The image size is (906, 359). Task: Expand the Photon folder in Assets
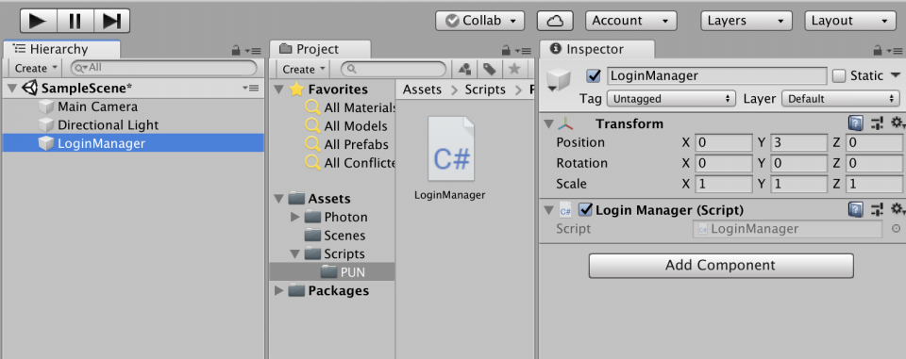[x=294, y=217]
